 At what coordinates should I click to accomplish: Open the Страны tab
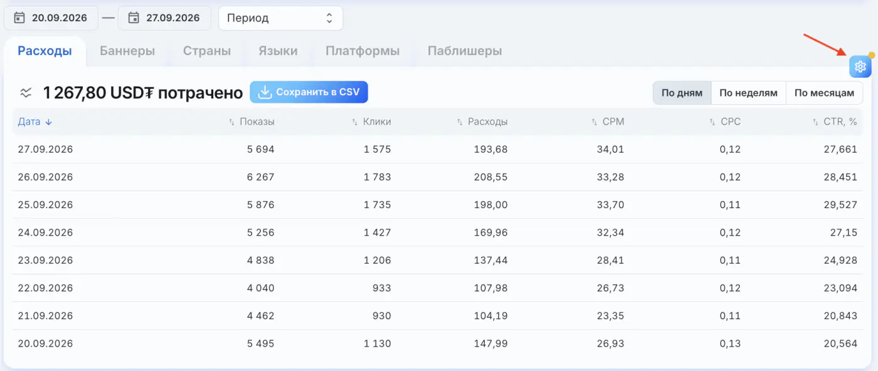click(207, 51)
